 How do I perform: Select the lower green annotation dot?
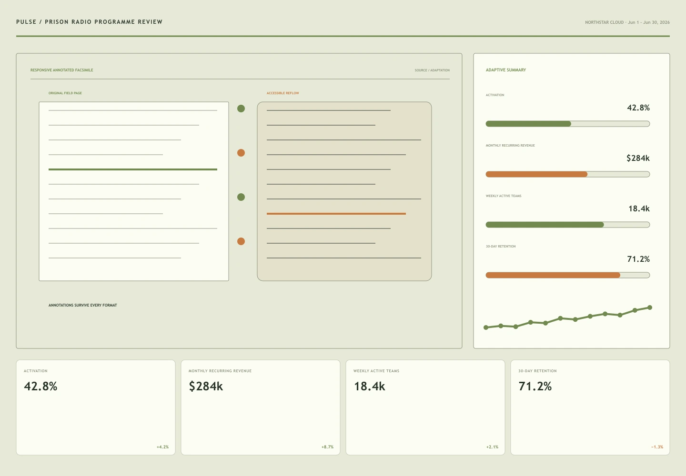coord(241,197)
